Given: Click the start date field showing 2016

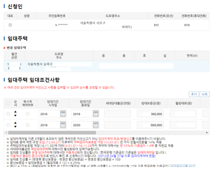Looking at the screenshot, I should point(49,114).
